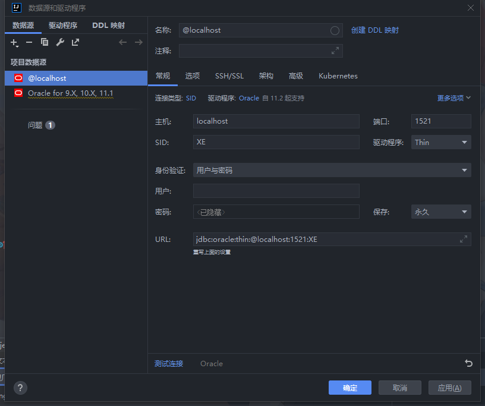Click into the 用户 username input field

tap(276, 191)
